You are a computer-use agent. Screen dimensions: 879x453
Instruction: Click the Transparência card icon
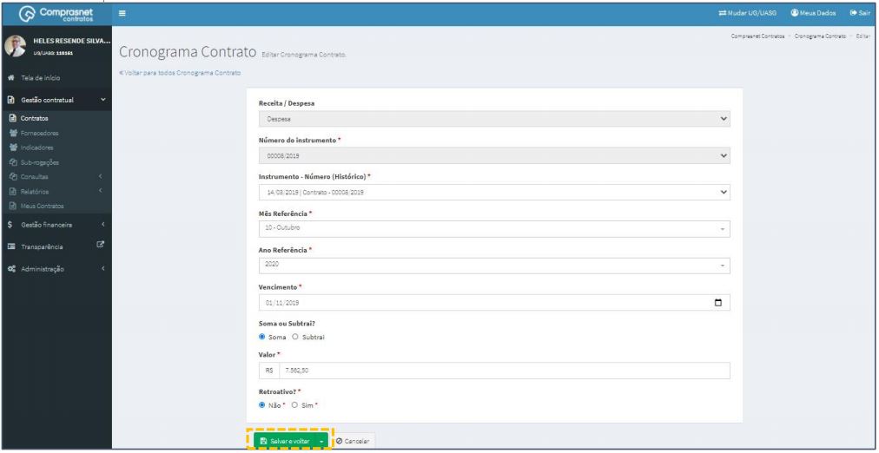coord(11,247)
